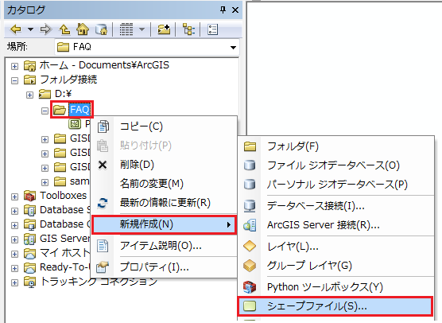This screenshot has height=323, width=442.
Task: Click the diamond layer icon beside レイヤ(L)
Action: click(250, 247)
